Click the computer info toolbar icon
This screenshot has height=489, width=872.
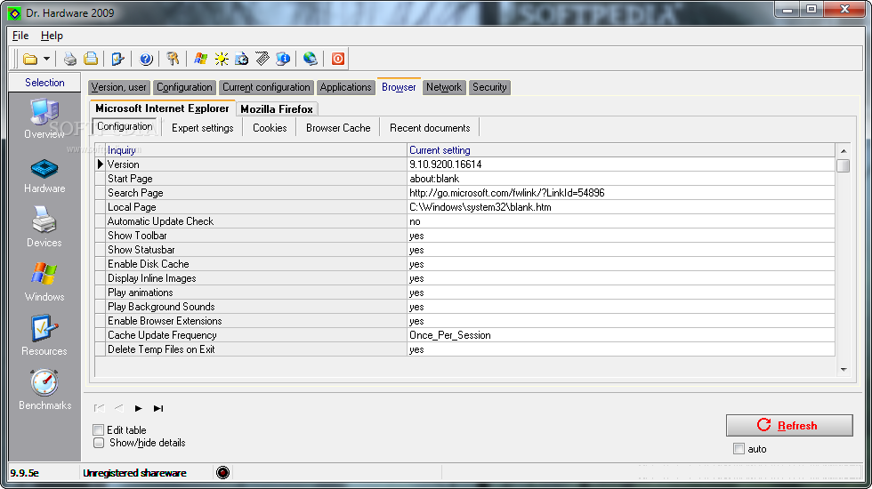click(283, 59)
